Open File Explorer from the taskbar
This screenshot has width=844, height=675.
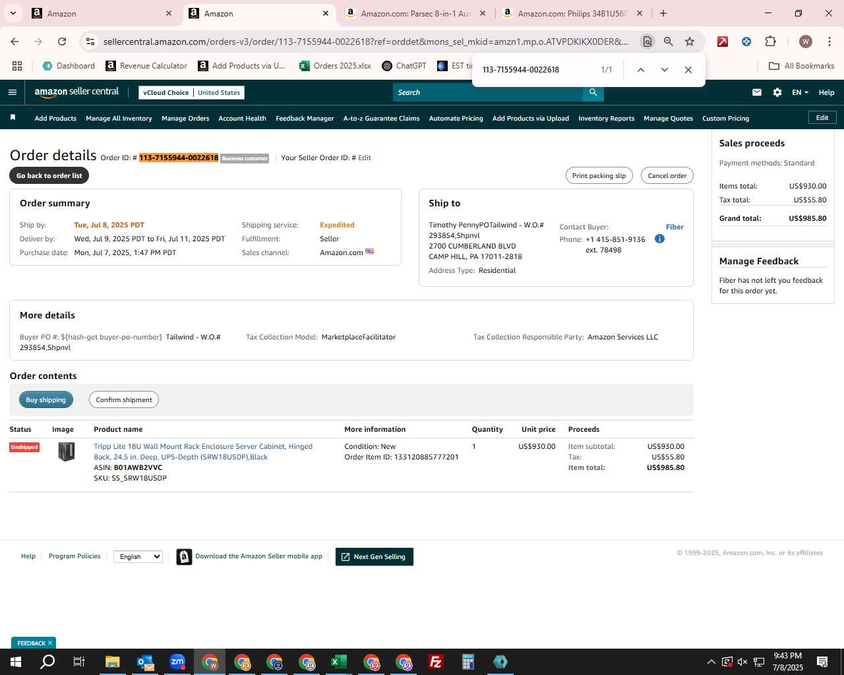[113, 662]
